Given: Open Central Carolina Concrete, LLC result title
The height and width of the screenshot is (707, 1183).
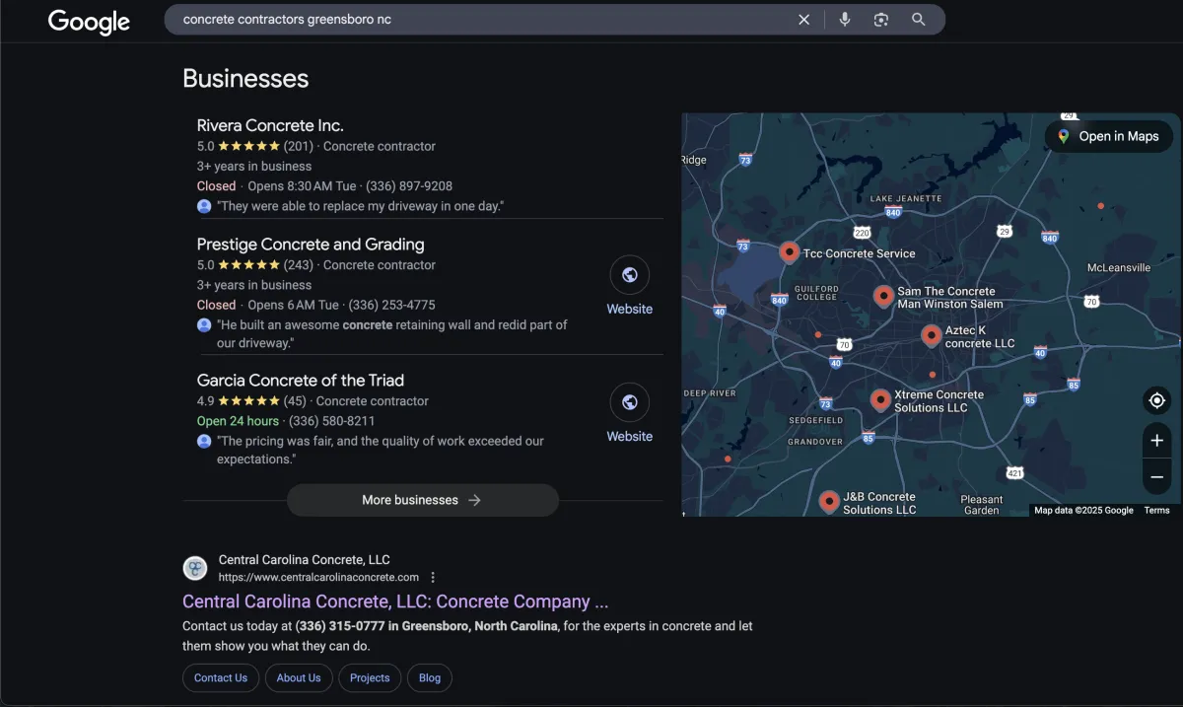Looking at the screenshot, I should (x=395, y=601).
